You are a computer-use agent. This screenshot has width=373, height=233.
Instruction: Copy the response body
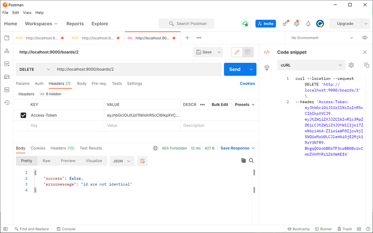244,160
